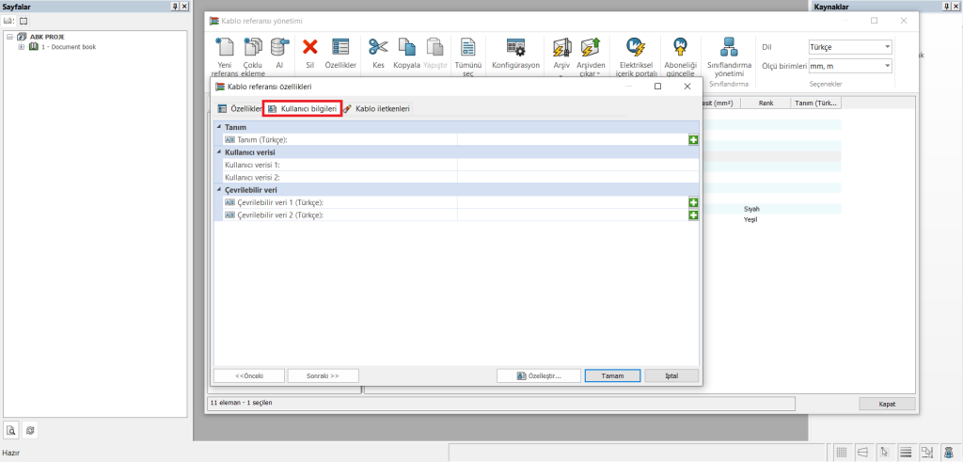The image size is (963, 462).
Task: Click the red Sil delete icon
Action: coord(309,48)
